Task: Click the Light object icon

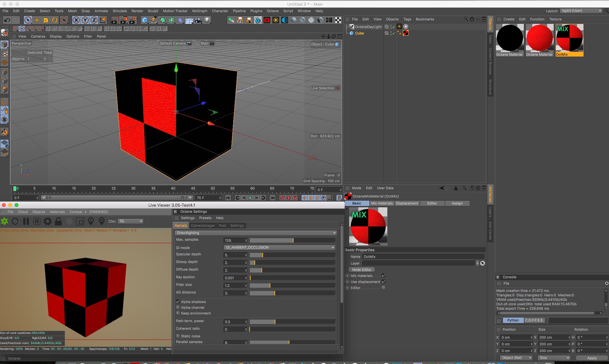Action: click(x=207, y=20)
